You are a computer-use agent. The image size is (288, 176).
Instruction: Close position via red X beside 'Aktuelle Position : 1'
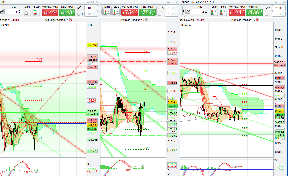pos(70,20)
